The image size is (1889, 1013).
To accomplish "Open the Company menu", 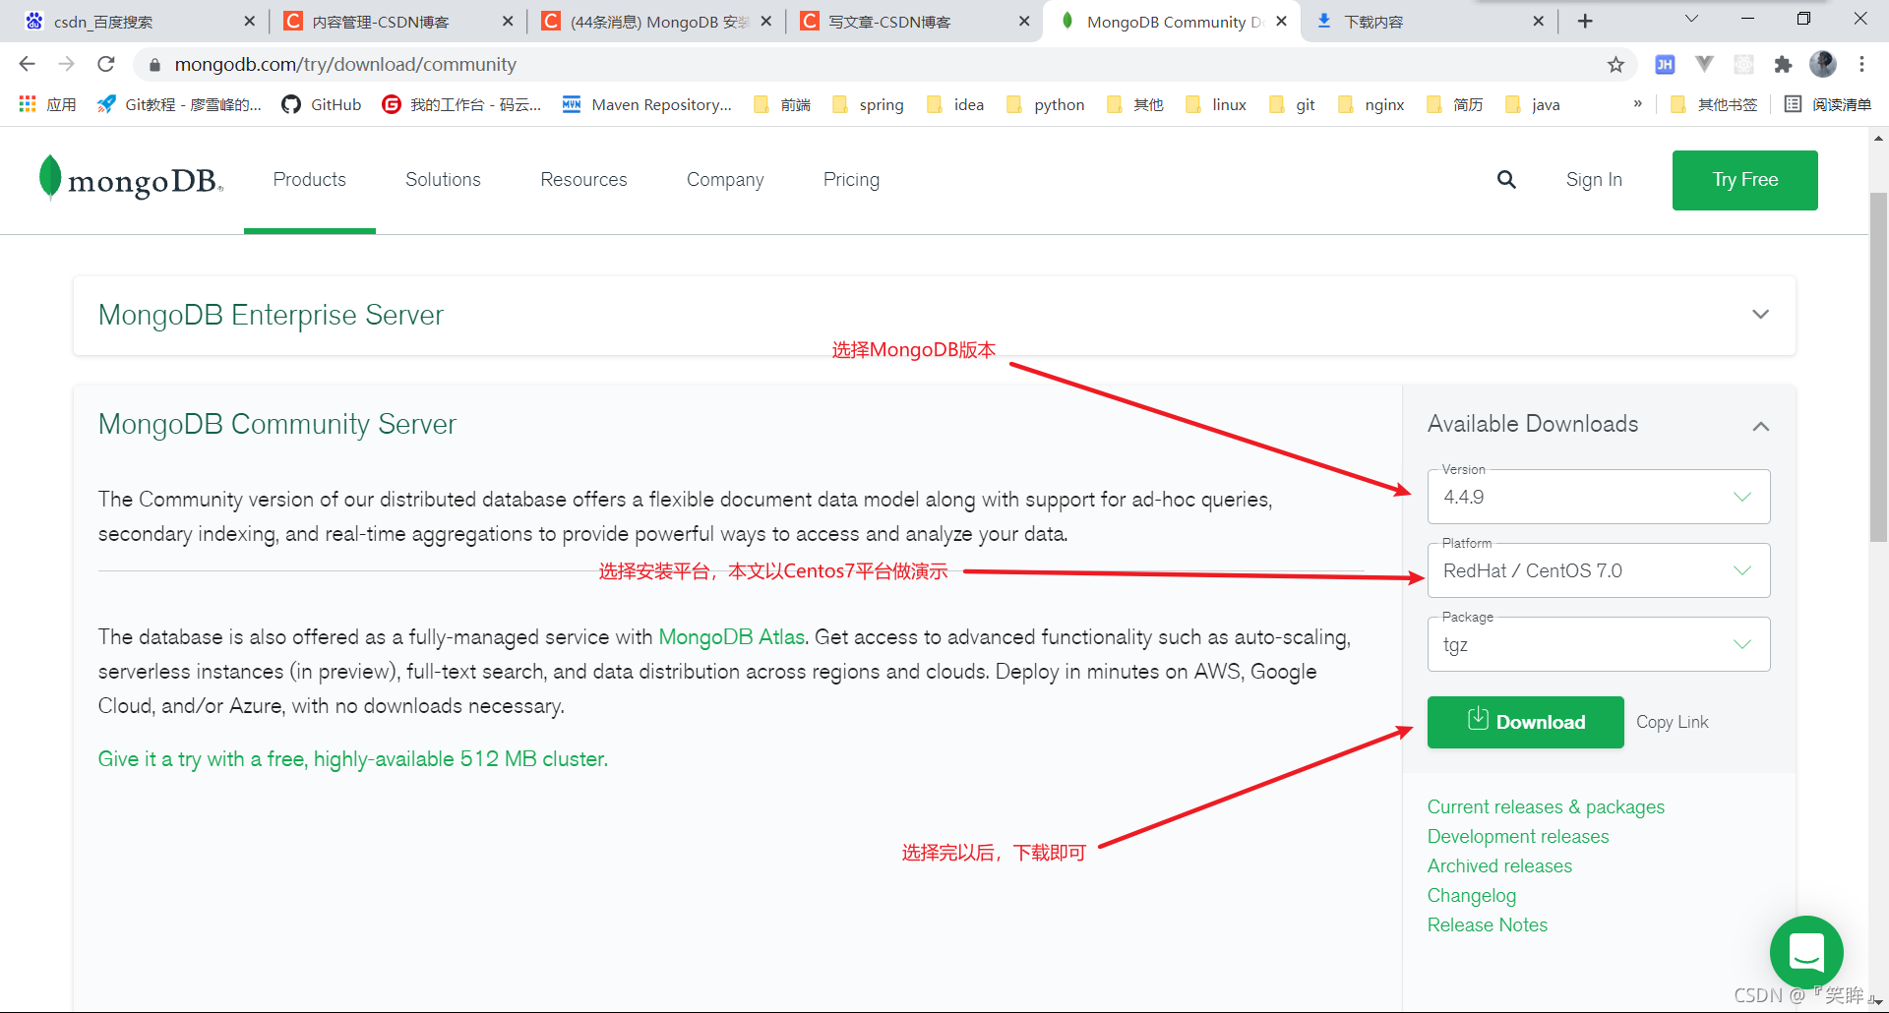I will click(x=725, y=180).
